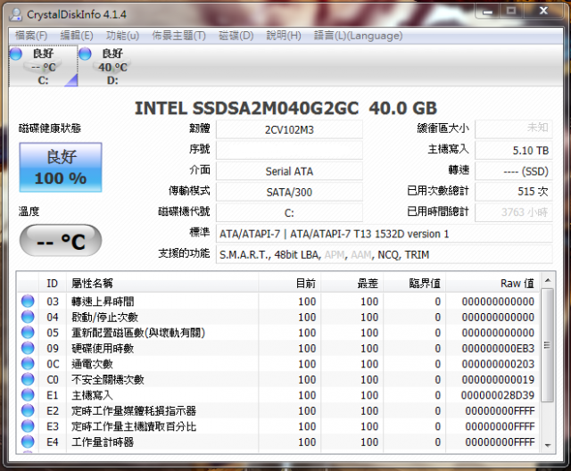Viewport: 571px width, 471px height.
Task: Click the 屬性名稱 column header
Action: coord(162,283)
